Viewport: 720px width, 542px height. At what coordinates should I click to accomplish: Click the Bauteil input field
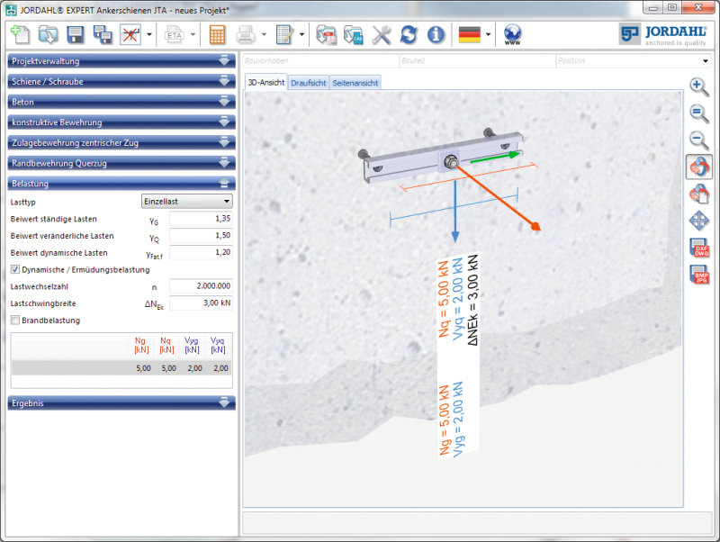pos(478,60)
